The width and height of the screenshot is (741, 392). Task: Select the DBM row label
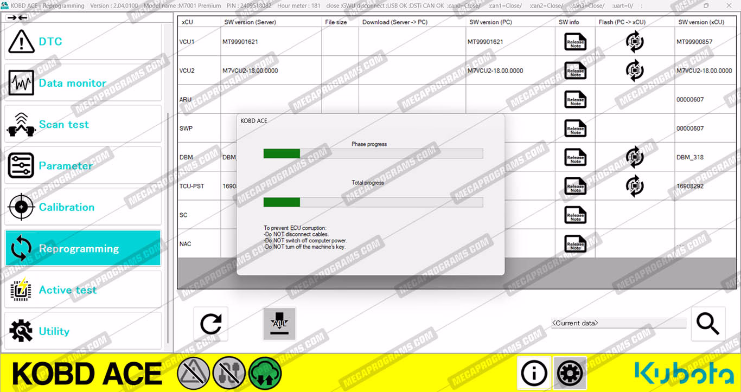click(186, 157)
